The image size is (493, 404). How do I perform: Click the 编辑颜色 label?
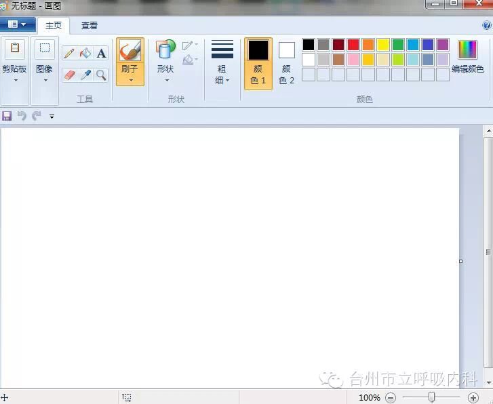pos(467,69)
